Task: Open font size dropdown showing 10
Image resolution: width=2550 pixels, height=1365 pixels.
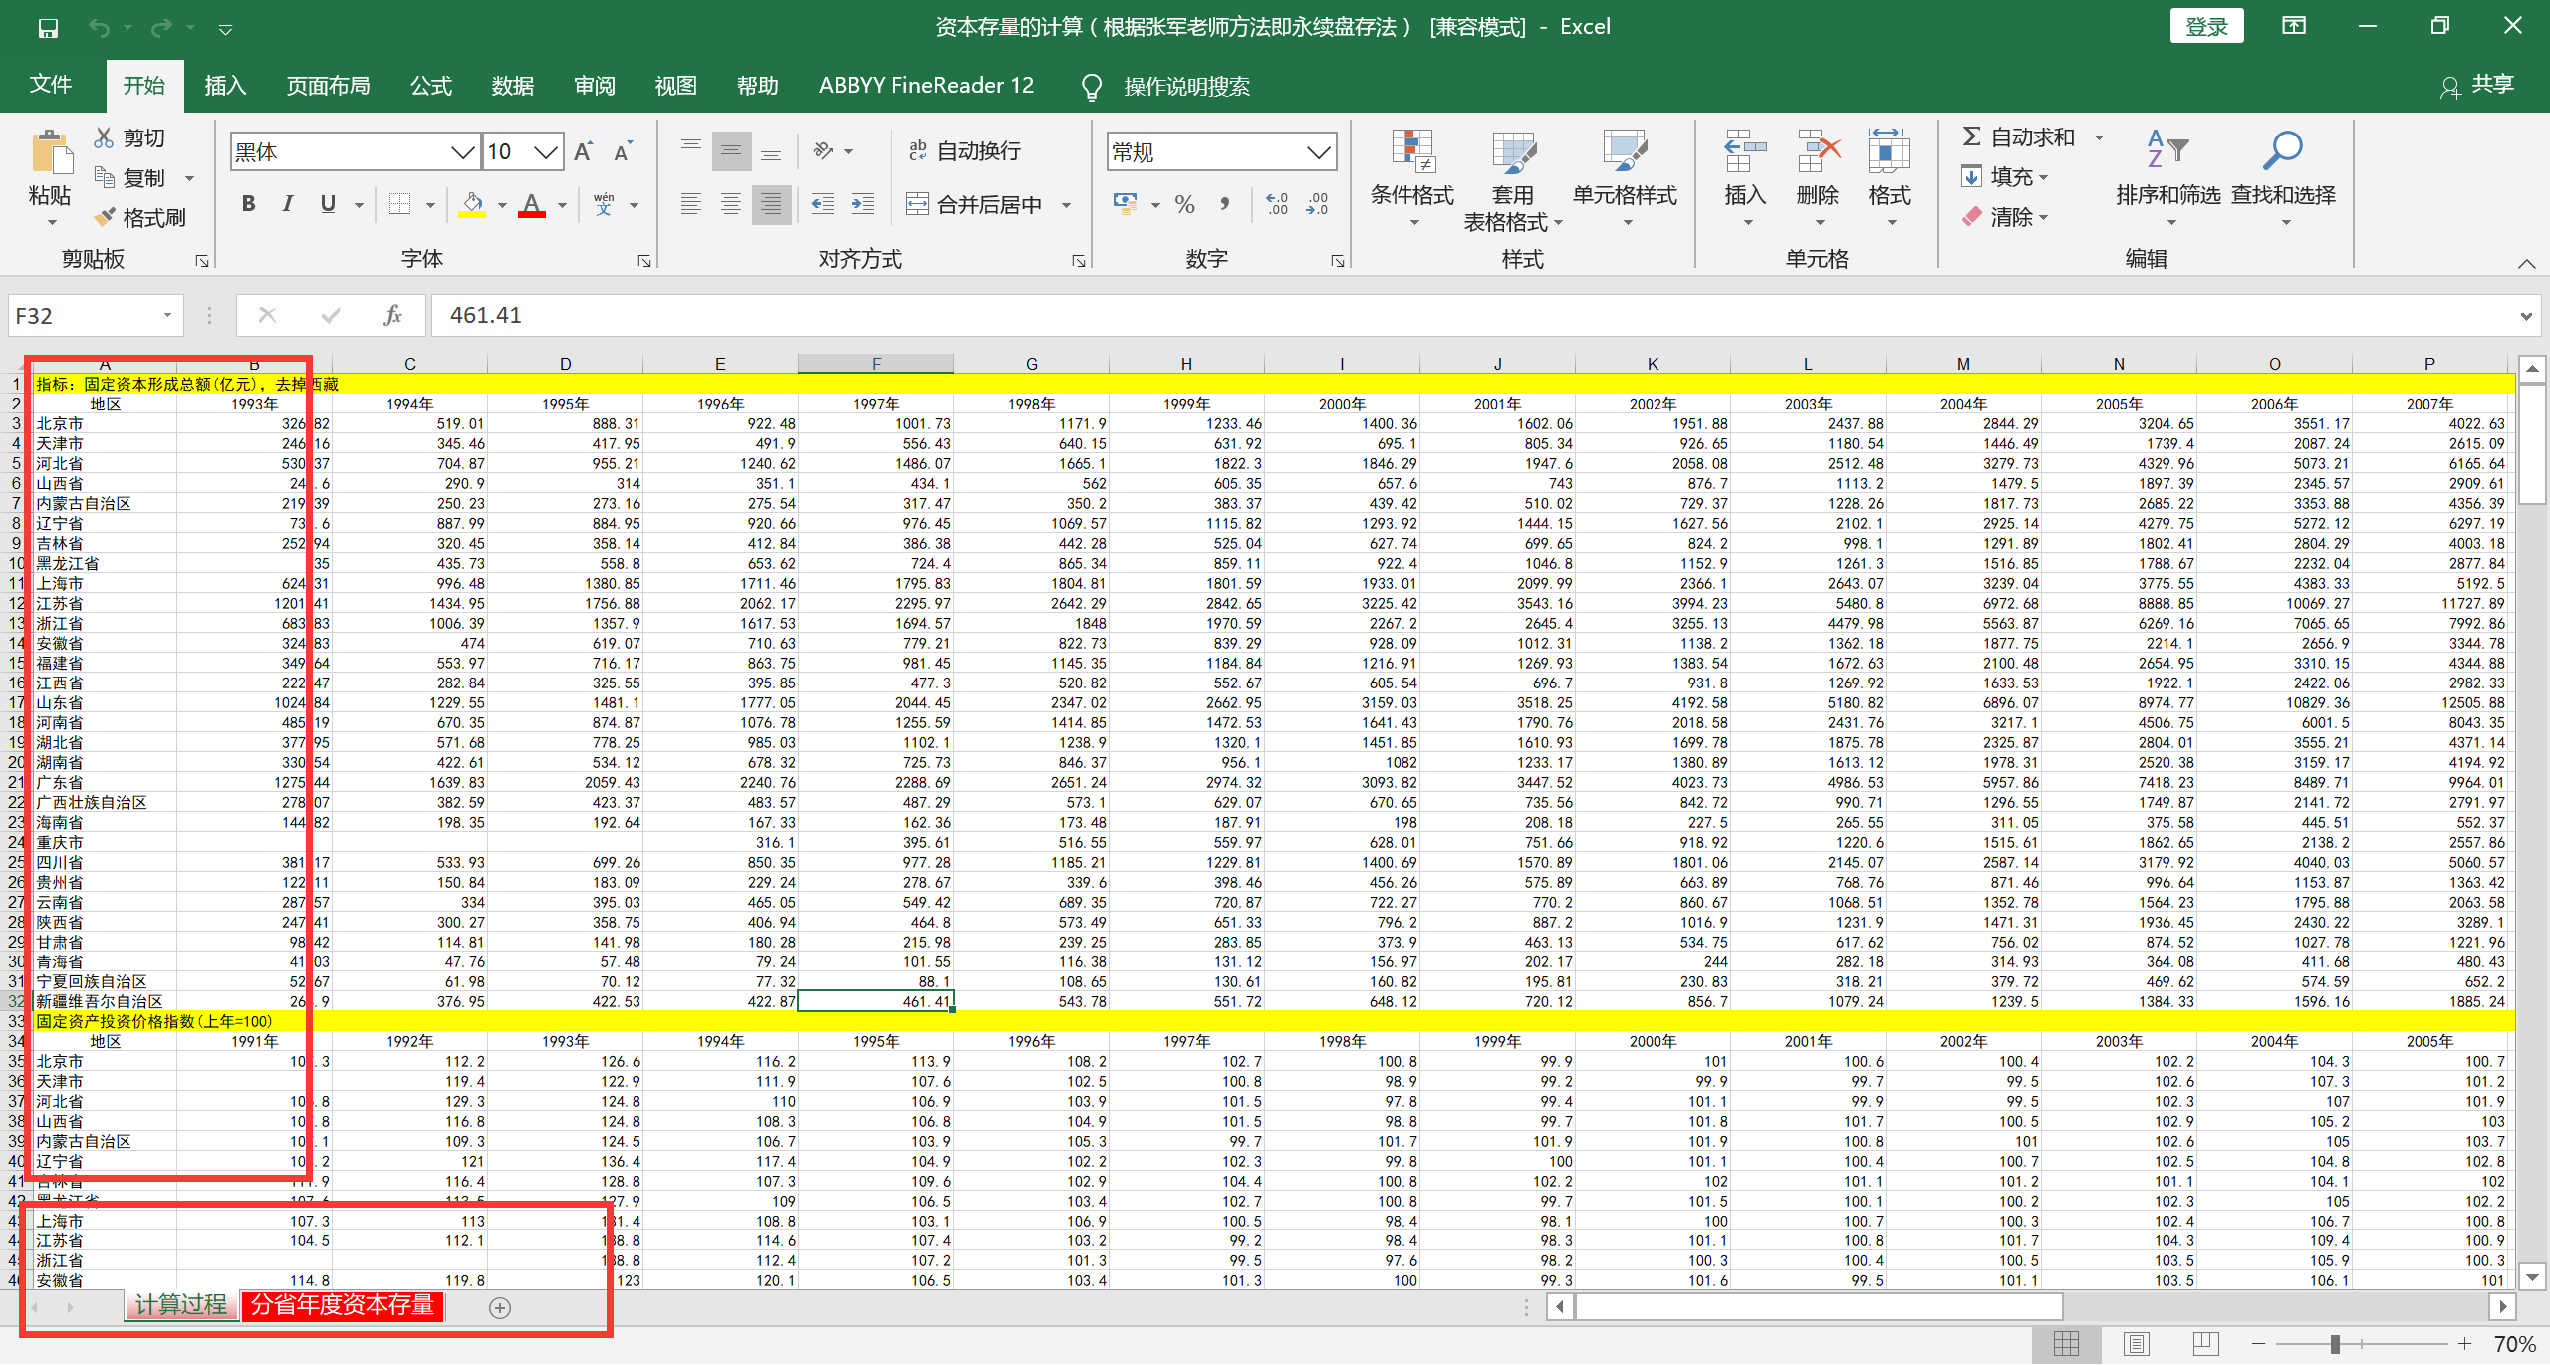Action: [x=545, y=152]
